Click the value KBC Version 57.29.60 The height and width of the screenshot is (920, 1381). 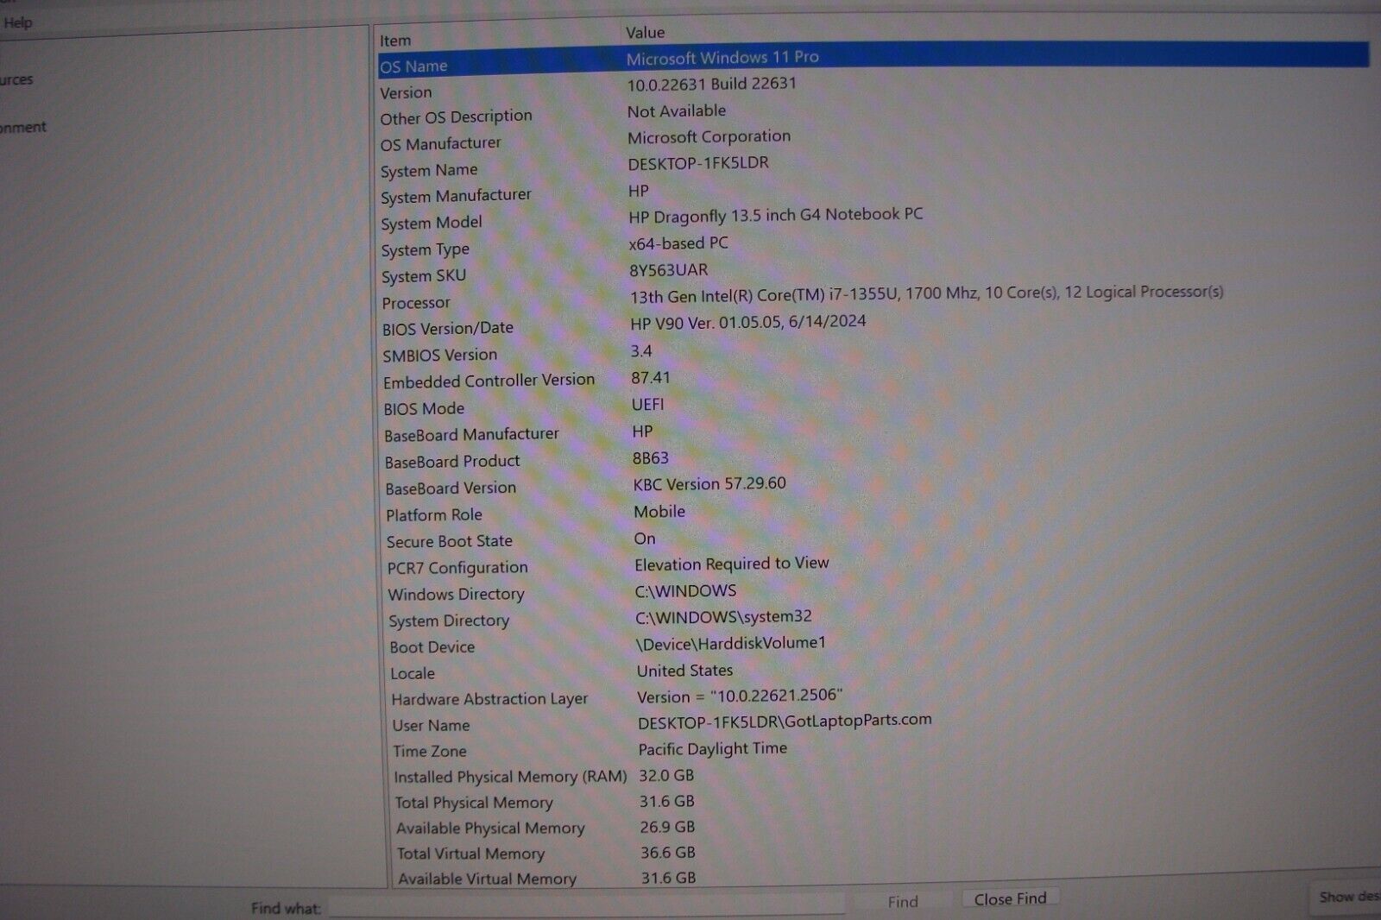(709, 483)
